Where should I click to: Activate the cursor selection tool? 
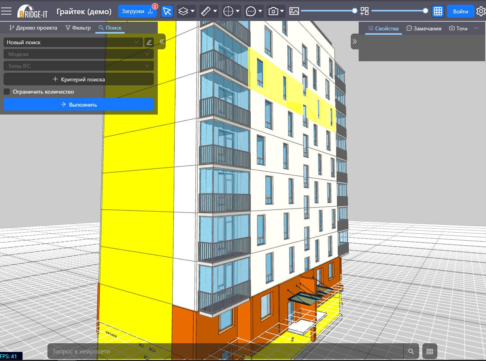167,11
